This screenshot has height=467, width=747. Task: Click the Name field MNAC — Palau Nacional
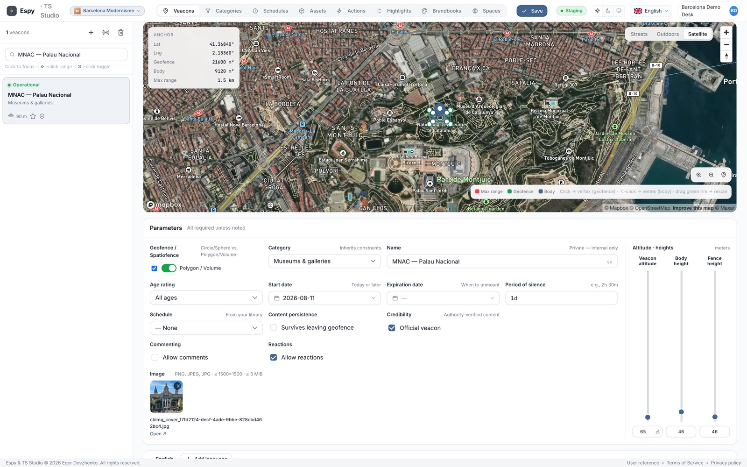tap(502, 262)
